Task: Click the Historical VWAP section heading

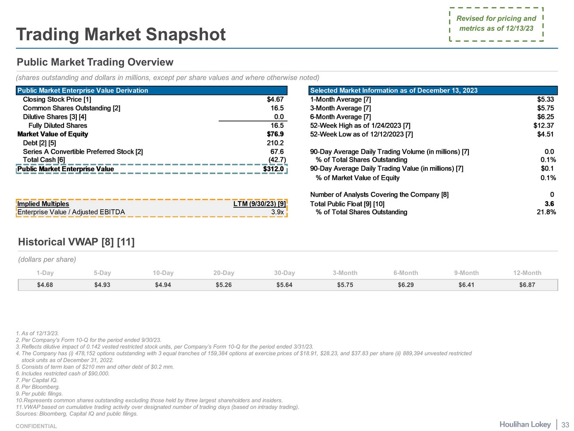Action: pyautogui.click(x=76, y=242)
